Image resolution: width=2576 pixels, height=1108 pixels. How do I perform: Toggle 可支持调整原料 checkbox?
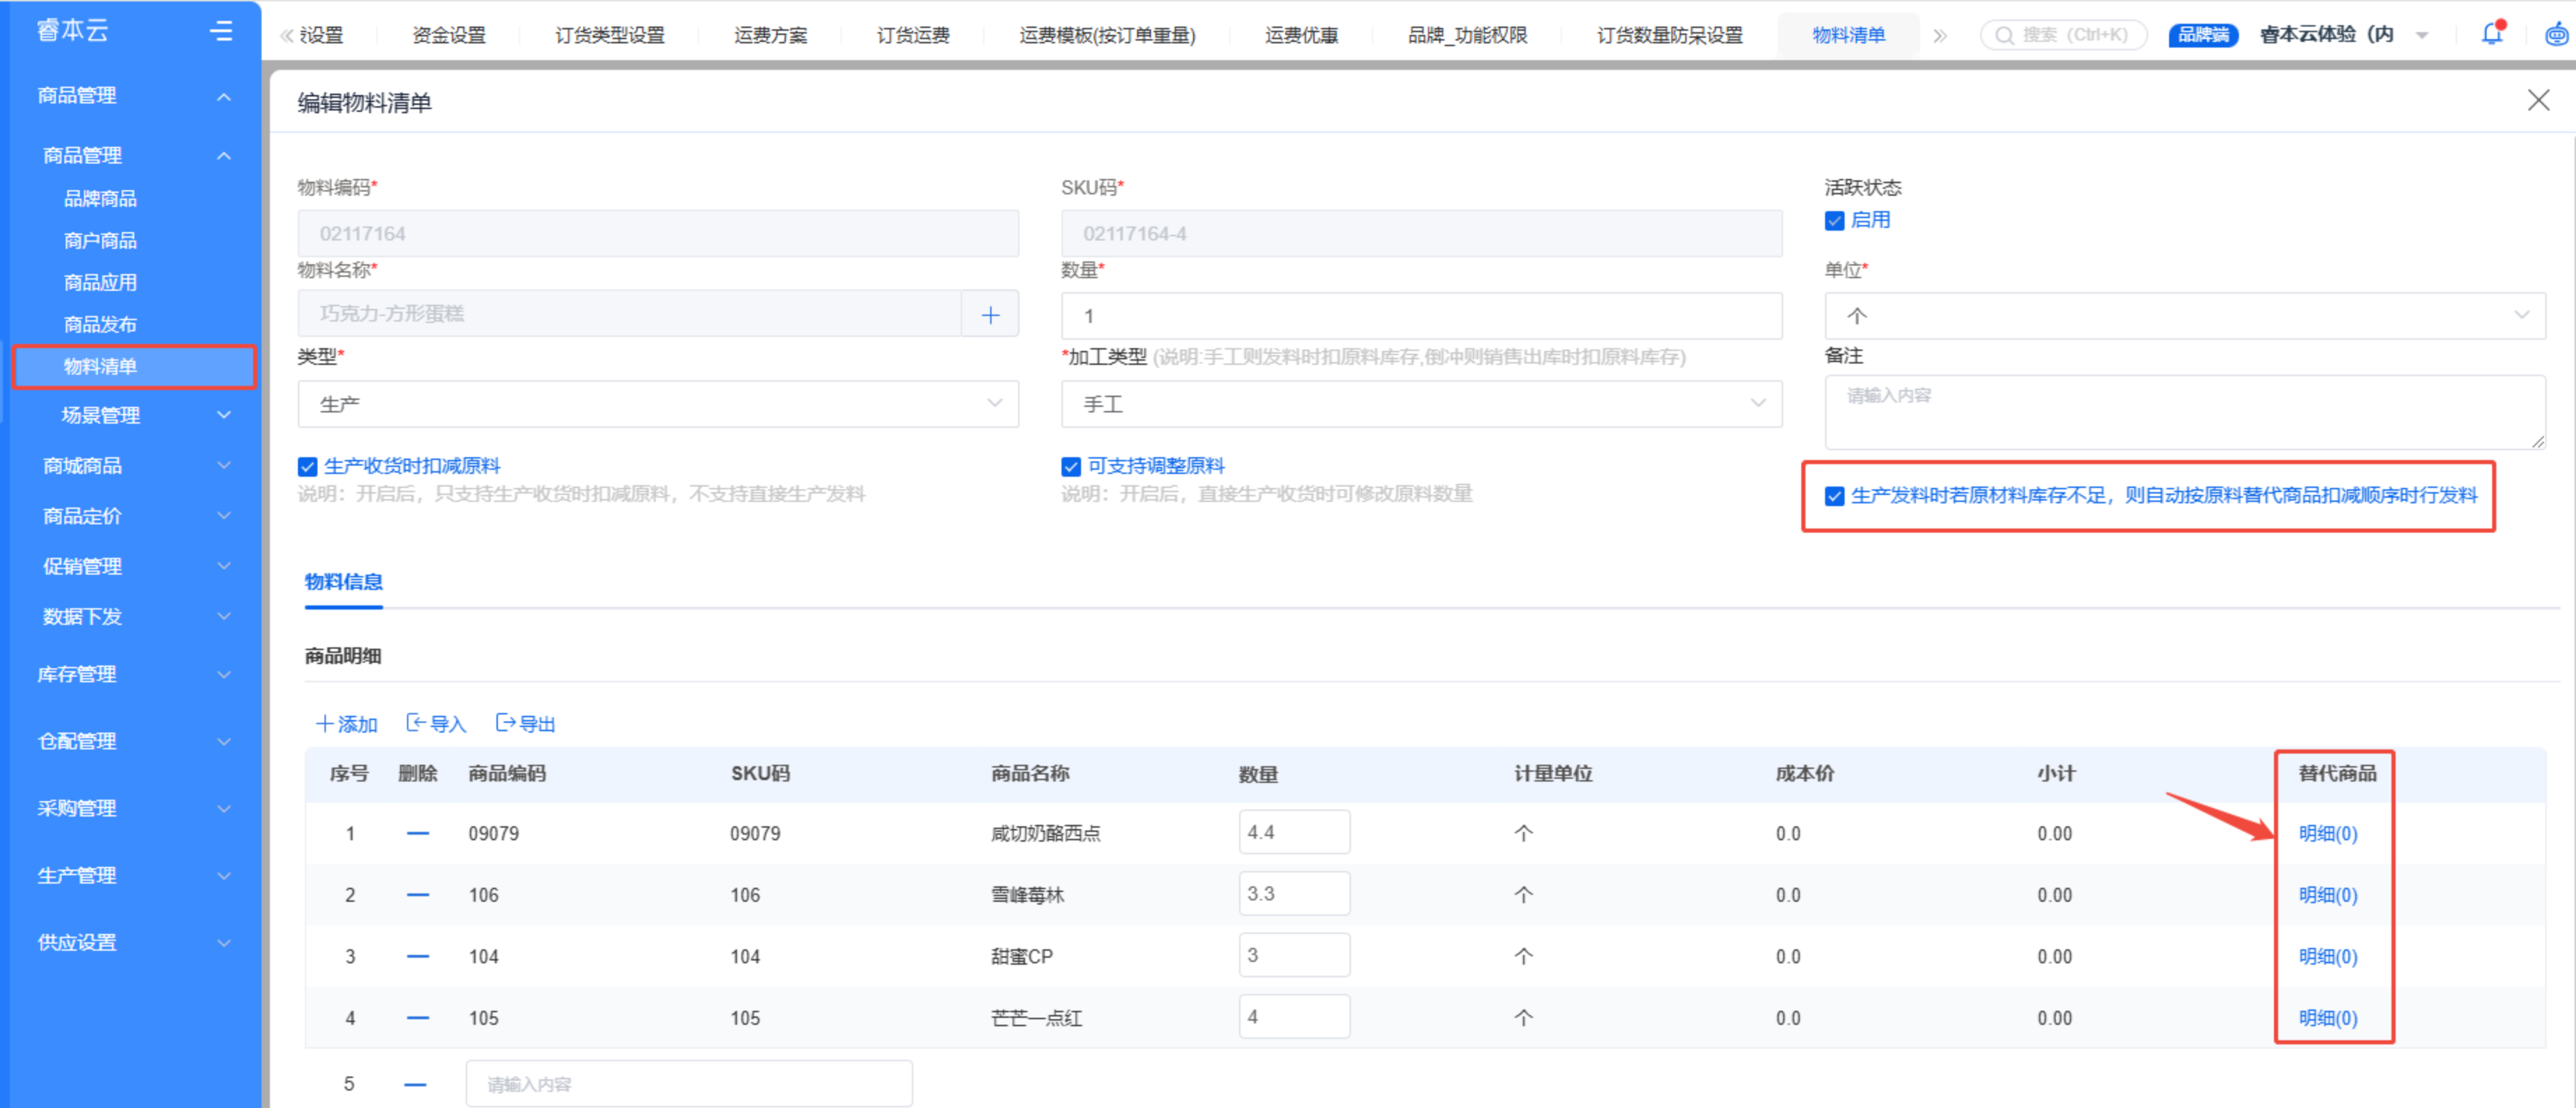1071,466
